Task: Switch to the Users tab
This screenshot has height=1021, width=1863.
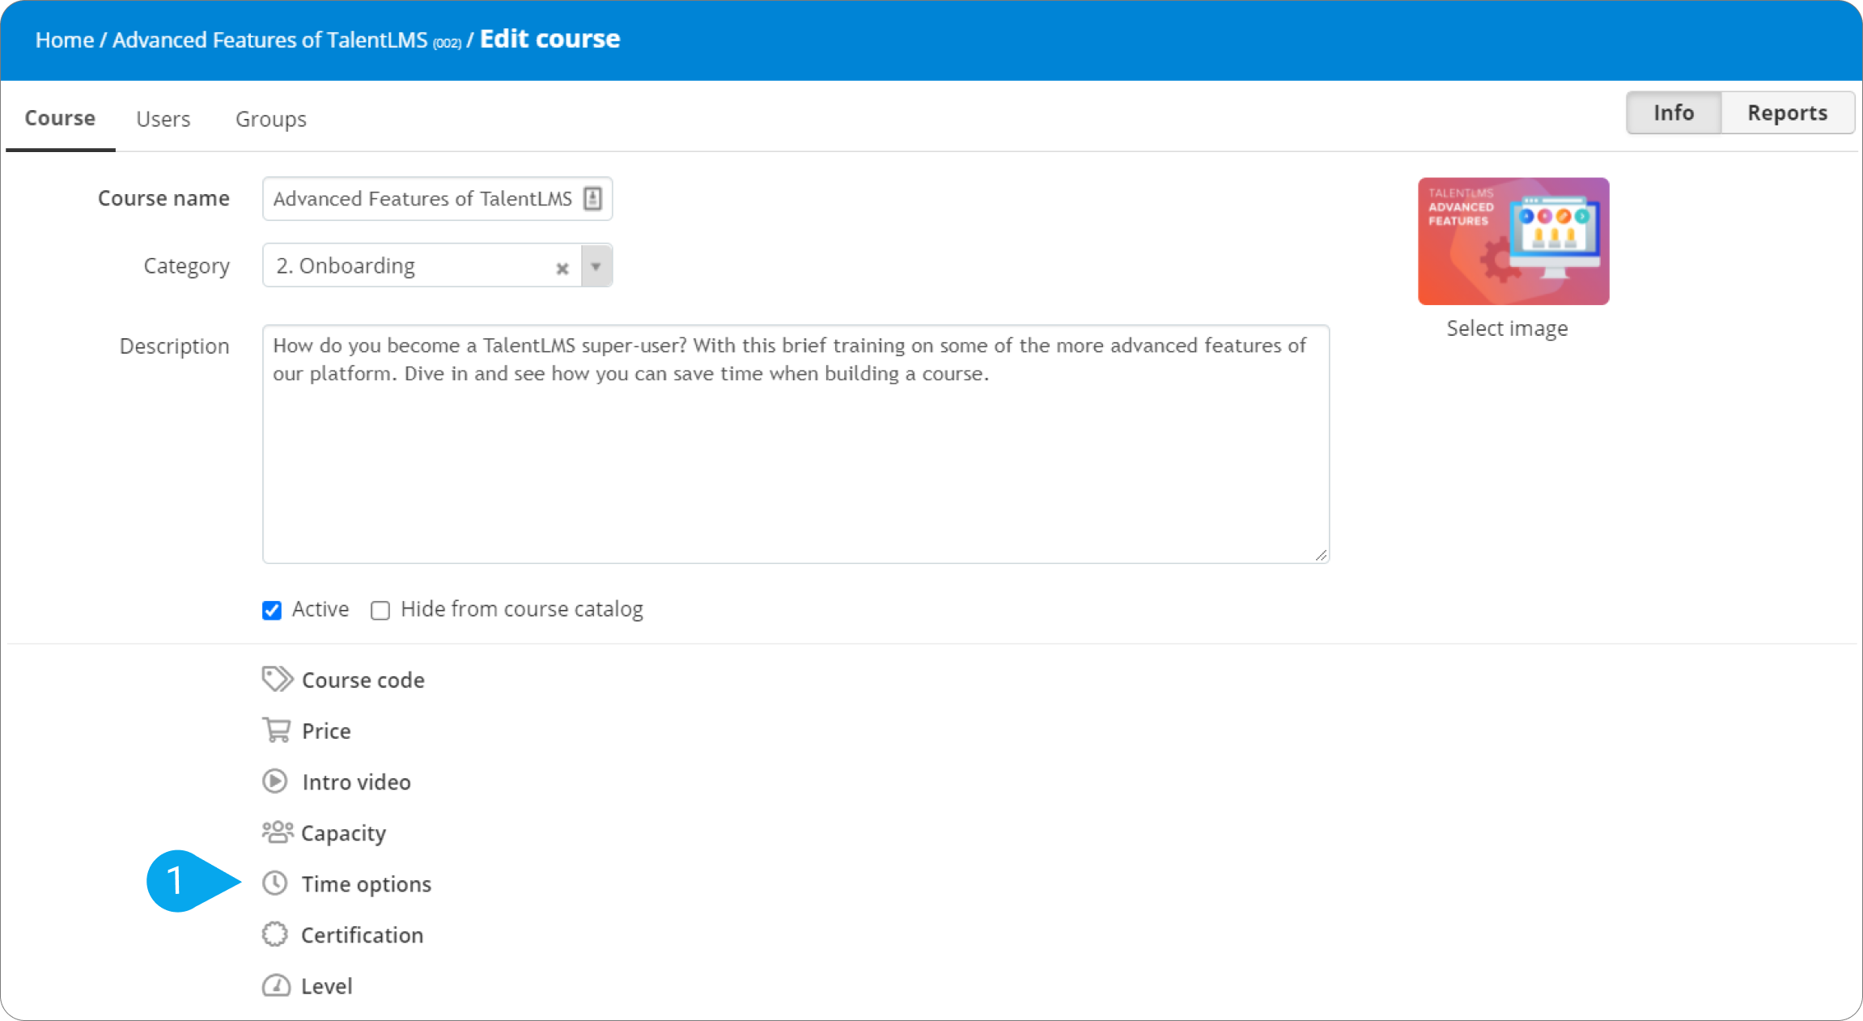Action: tap(163, 119)
